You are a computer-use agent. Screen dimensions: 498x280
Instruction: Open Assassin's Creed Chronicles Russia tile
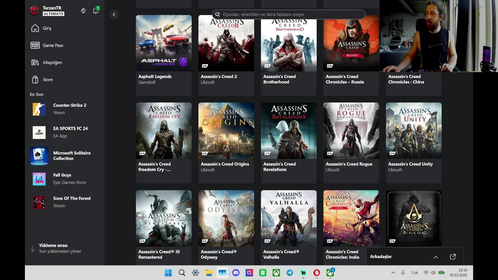pyautogui.click(x=351, y=55)
